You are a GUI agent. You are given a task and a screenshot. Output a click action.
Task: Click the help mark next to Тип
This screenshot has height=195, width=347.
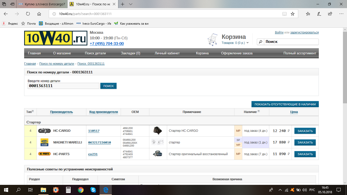[x=33, y=111]
